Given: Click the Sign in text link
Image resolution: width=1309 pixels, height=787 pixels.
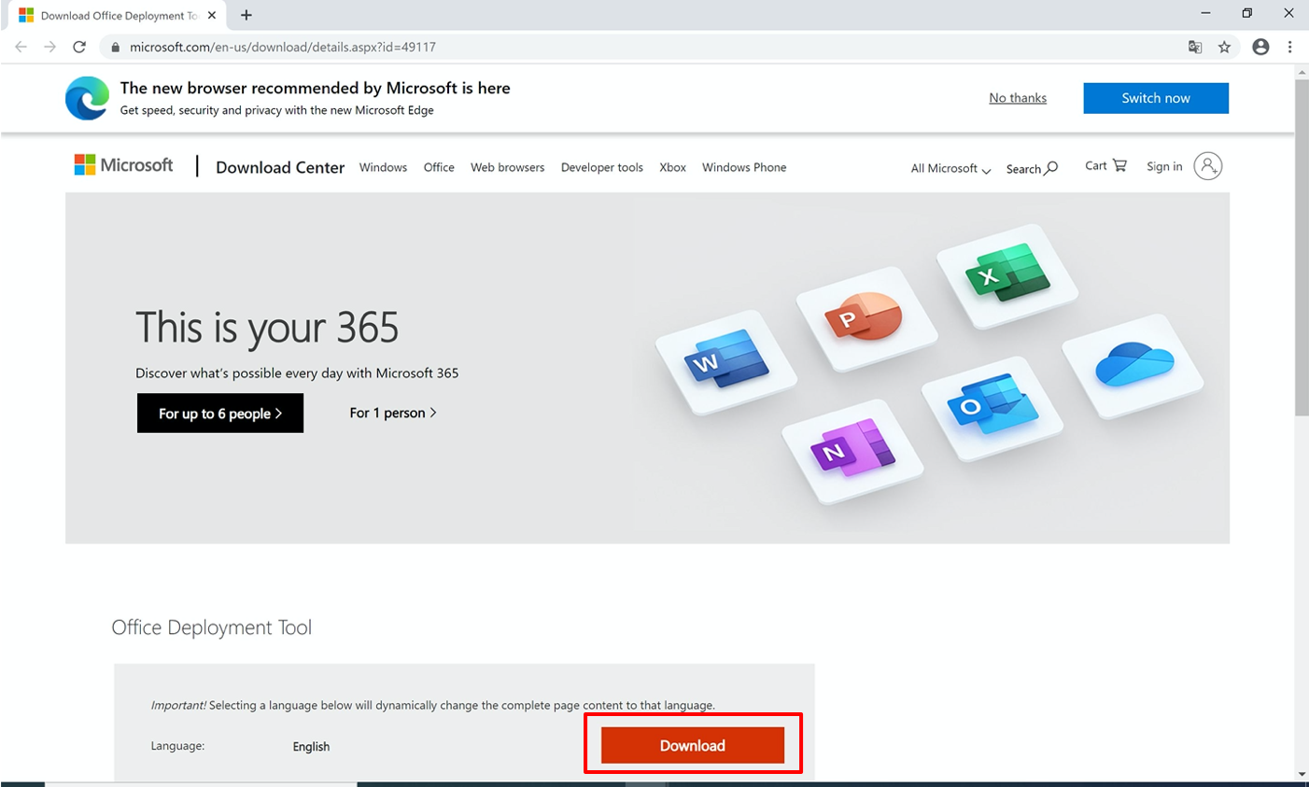Looking at the screenshot, I should tap(1164, 166).
